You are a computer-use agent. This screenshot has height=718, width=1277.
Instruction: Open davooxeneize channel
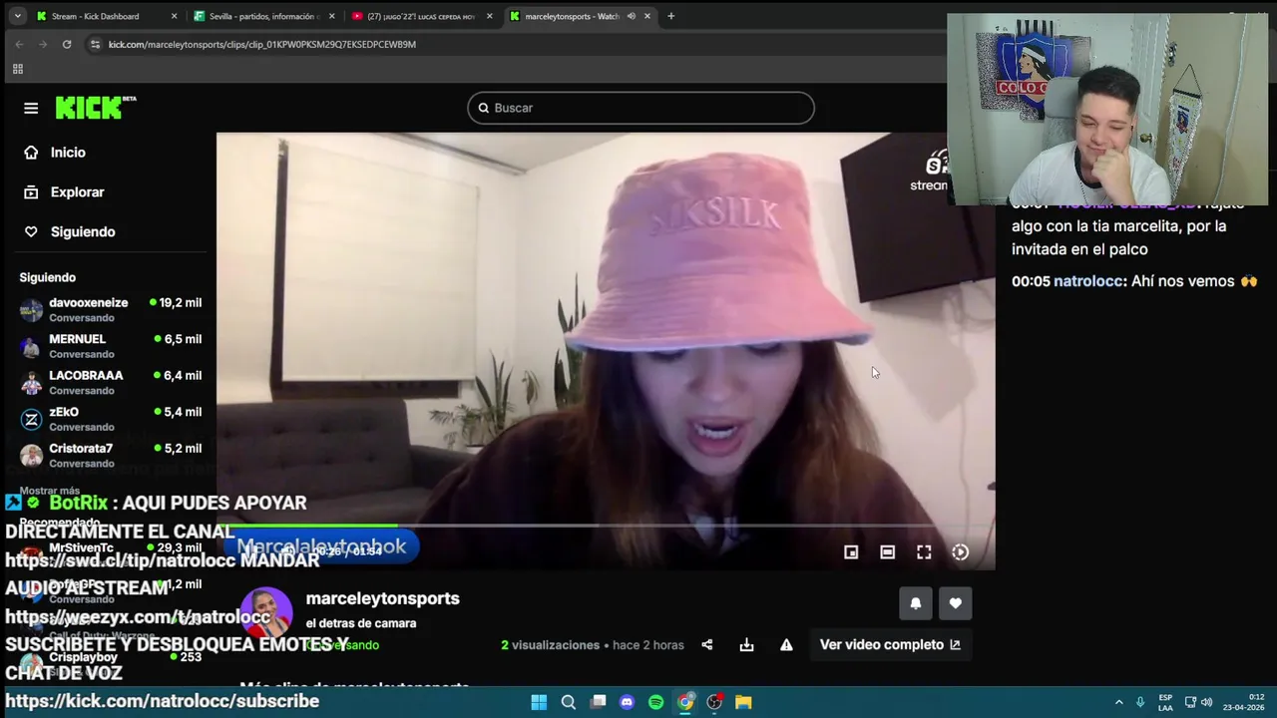(110, 309)
